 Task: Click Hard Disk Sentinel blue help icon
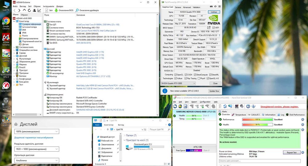pos(248,106)
